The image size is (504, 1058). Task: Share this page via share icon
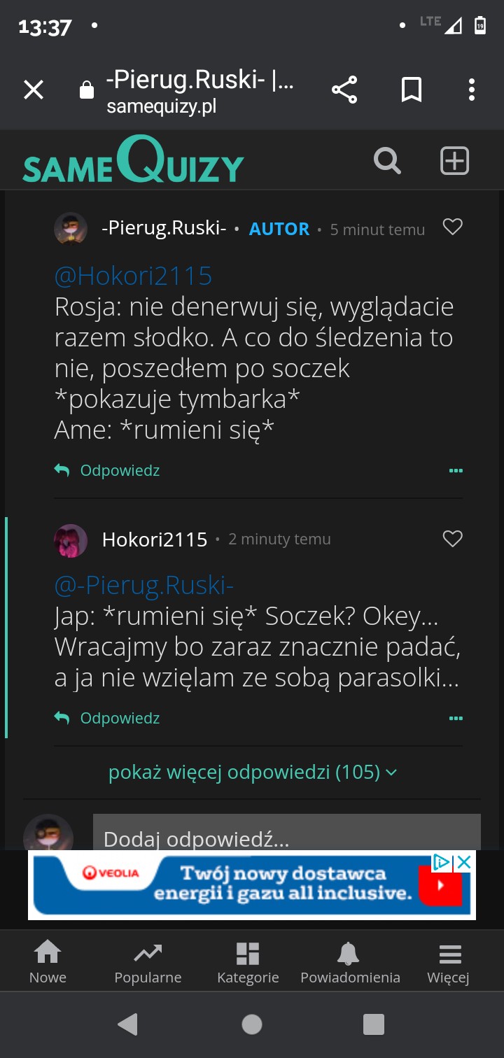point(344,90)
